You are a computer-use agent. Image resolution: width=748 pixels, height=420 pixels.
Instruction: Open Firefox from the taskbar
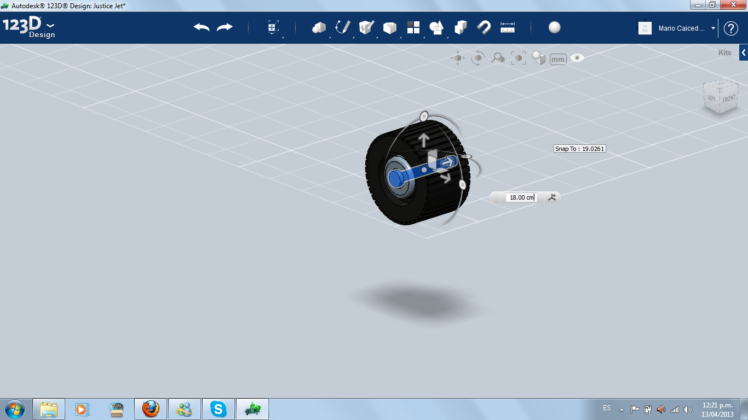tap(151, 409)
